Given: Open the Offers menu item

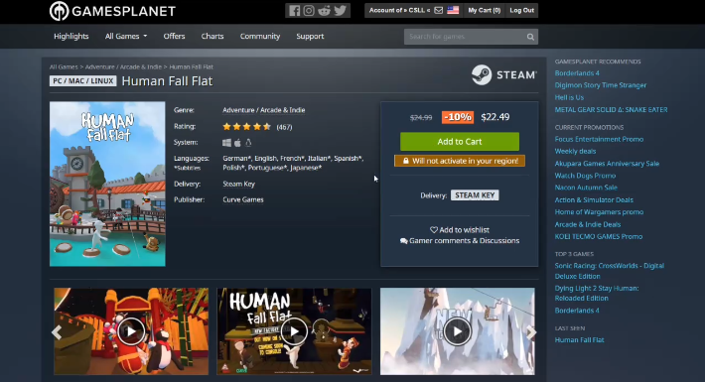Looking at the screenshot, I should pyautogui.click(x=174, y=37).
